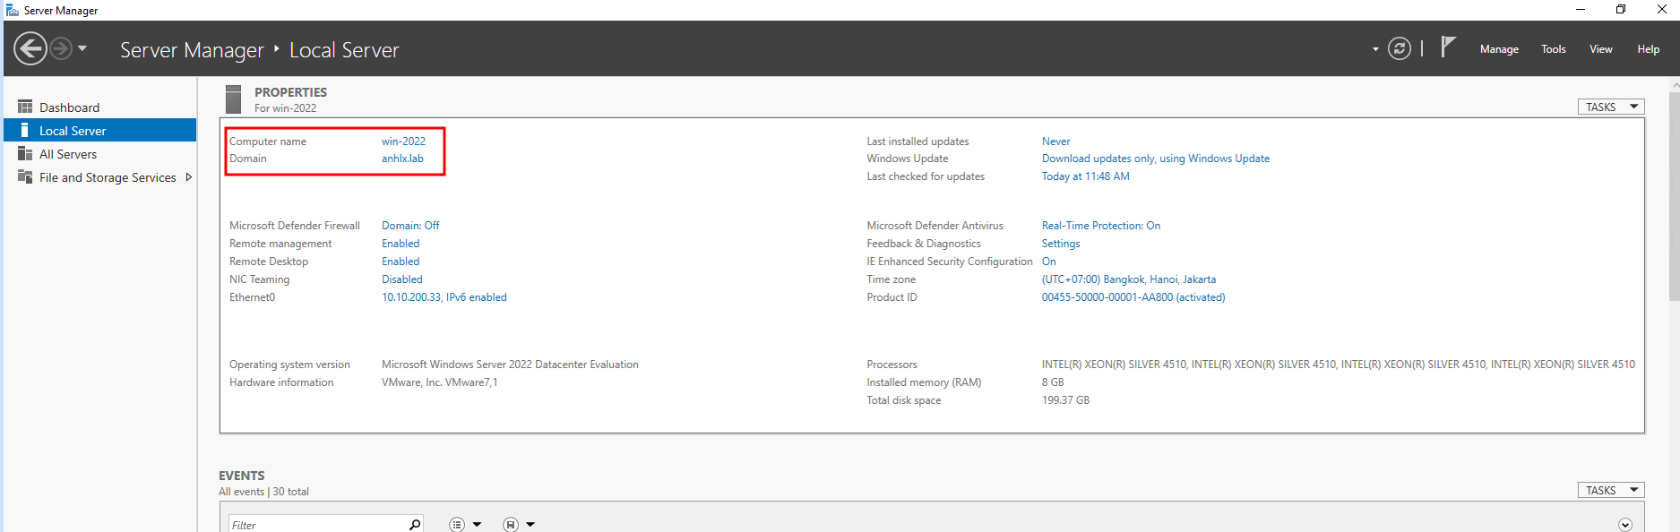This screenshot has height=532, width=1680.
Task: Click the Remote Desktop Enabled link
Action: pyautogui.click(x=401, y=262)
